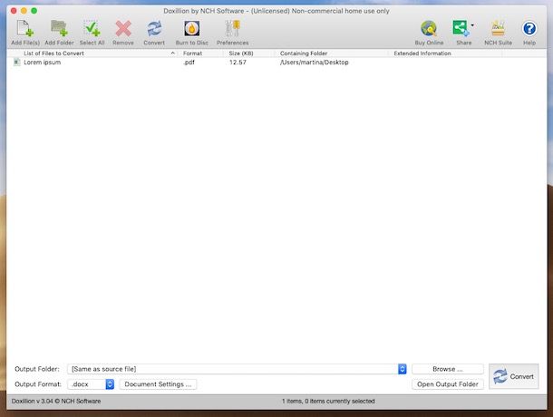
Task: Click the green zoom window button
Action: coord(34,11)
